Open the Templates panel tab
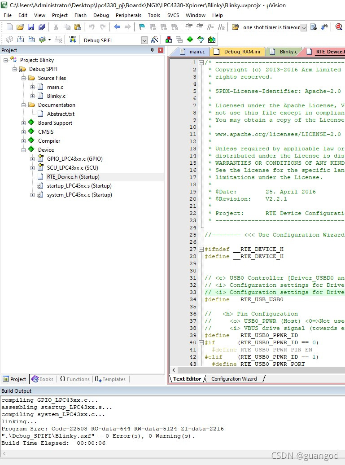Viewport: 345px width, 465px height. [110, 379]
